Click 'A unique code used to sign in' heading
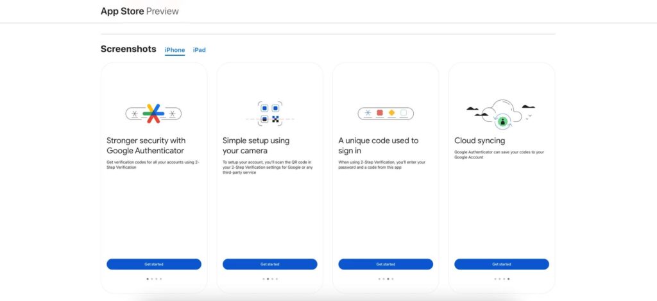The image size is (657, 301). [379, 146]
